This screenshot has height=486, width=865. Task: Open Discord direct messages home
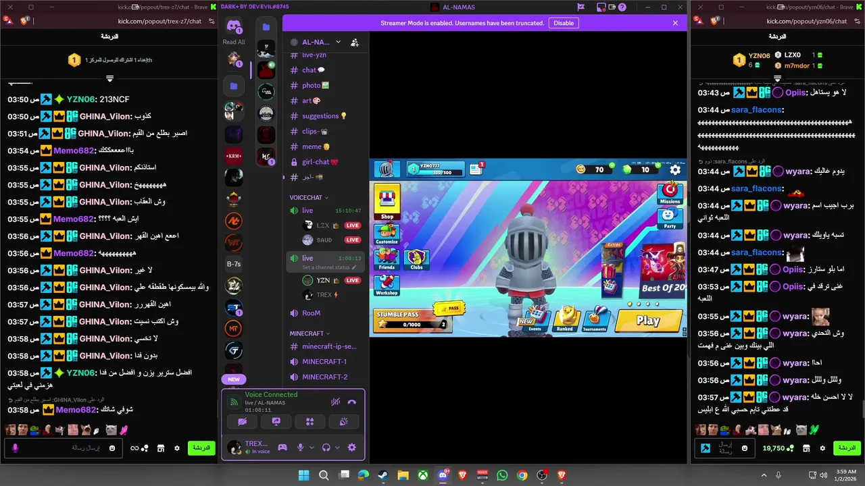[234, 27]
